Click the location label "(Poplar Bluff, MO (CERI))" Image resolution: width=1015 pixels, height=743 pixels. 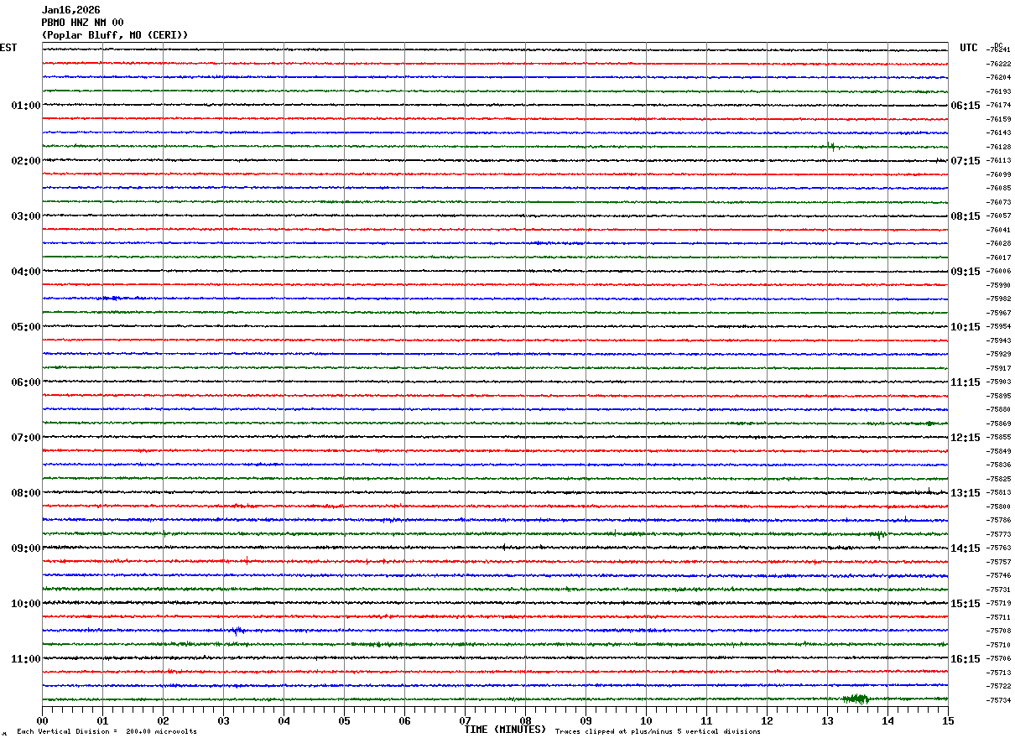click(115, 35)
